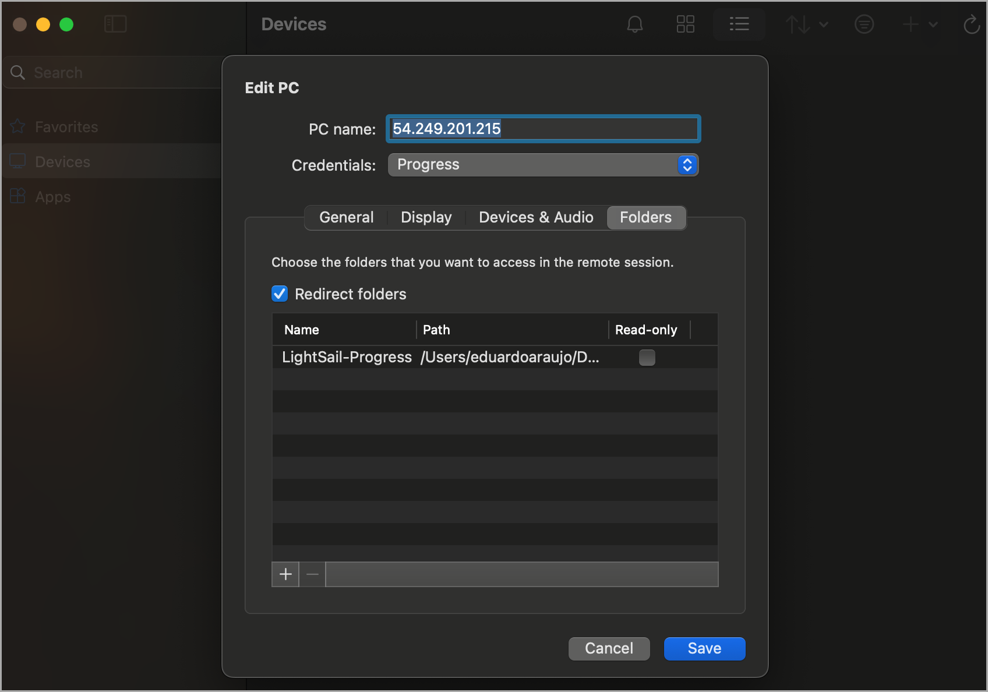Image resolution: width=988 pixels, height=692 pixels.
Task: Toggle the sidebar visibility icon
Action: pyautogui.click(x=115, y=24)
